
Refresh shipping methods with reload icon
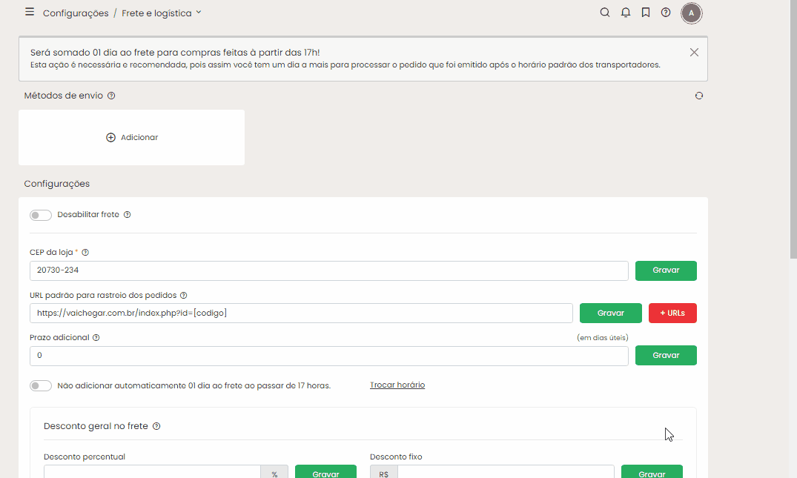pos(698,96)
